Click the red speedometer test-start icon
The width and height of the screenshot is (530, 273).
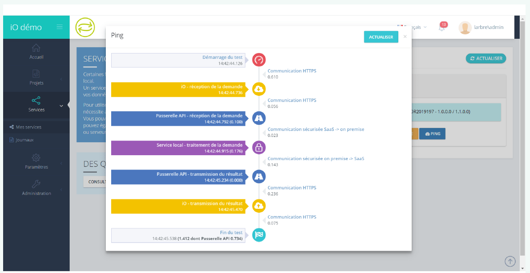(x=259, y=60)
